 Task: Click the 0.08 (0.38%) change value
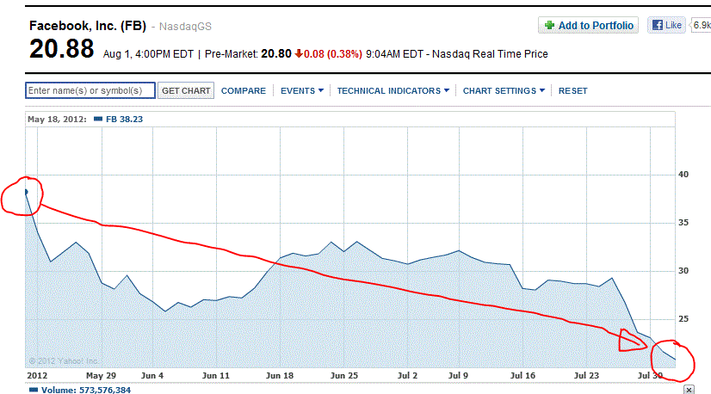(x=333, y=54)
